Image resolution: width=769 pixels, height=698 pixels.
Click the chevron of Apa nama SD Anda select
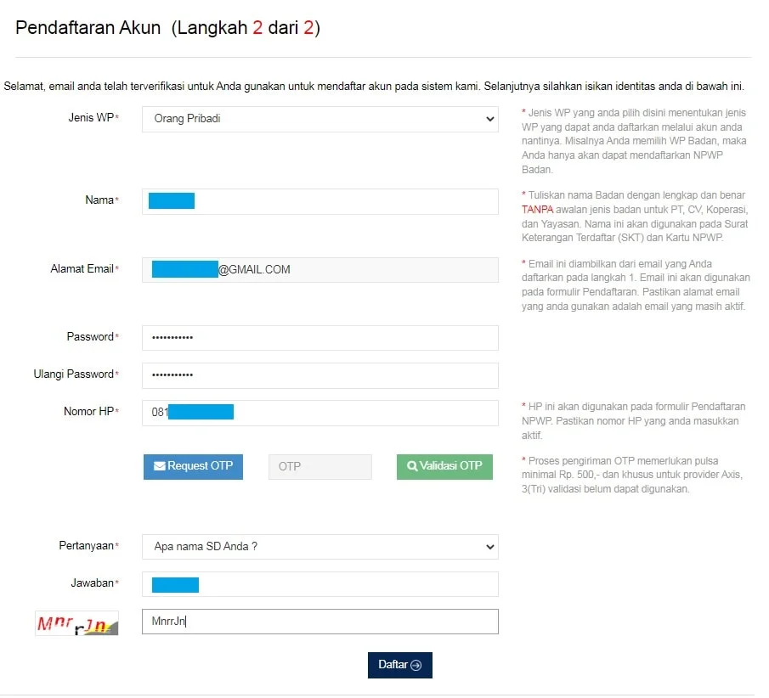click(x=489, y=547)
